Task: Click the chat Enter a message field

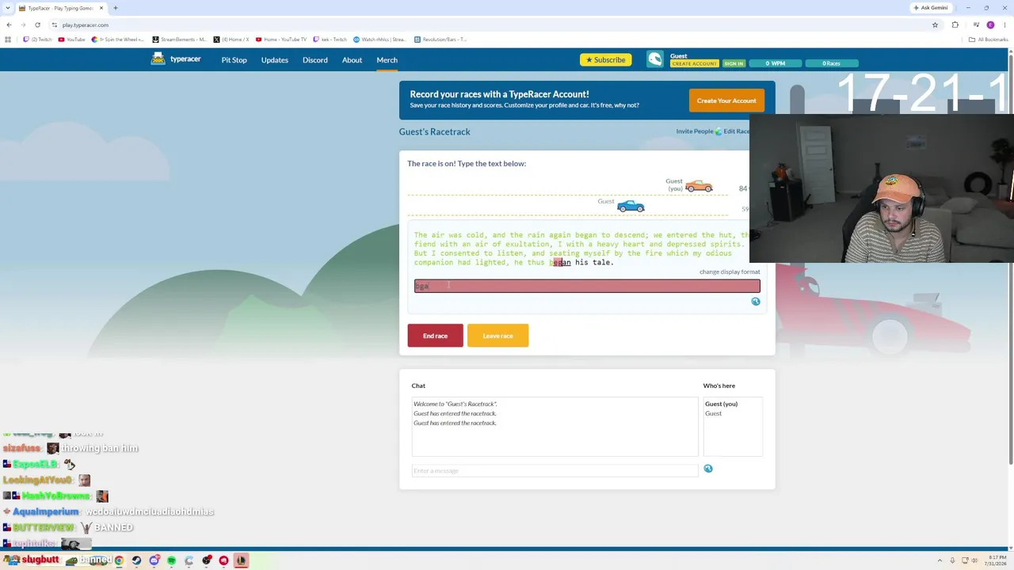Action: (x=555, y=471)
